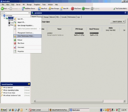The image size is (128, 112).
Task: Open the Window menu
Action: 50,5
